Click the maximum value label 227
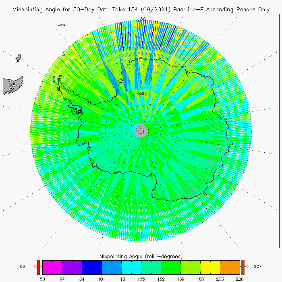The image size is (282, 282). (x=258, y=266)
